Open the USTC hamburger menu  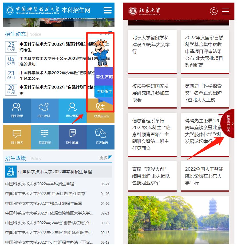coord(108,10)
